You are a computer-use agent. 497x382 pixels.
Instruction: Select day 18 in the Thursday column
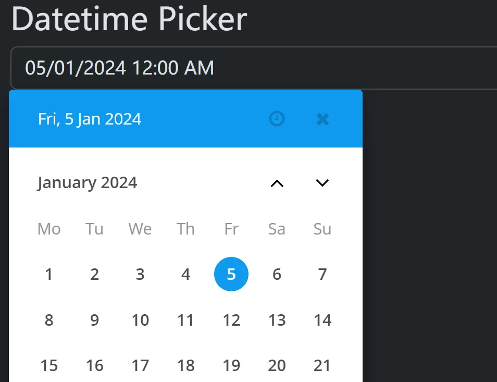186,366
